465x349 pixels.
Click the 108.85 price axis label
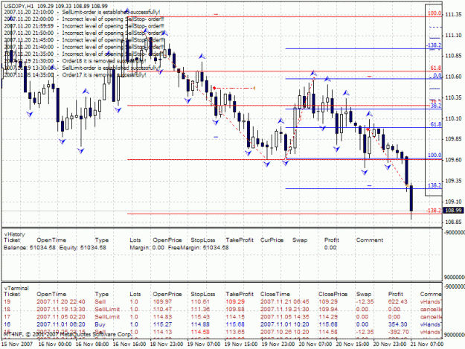point(453,222)
